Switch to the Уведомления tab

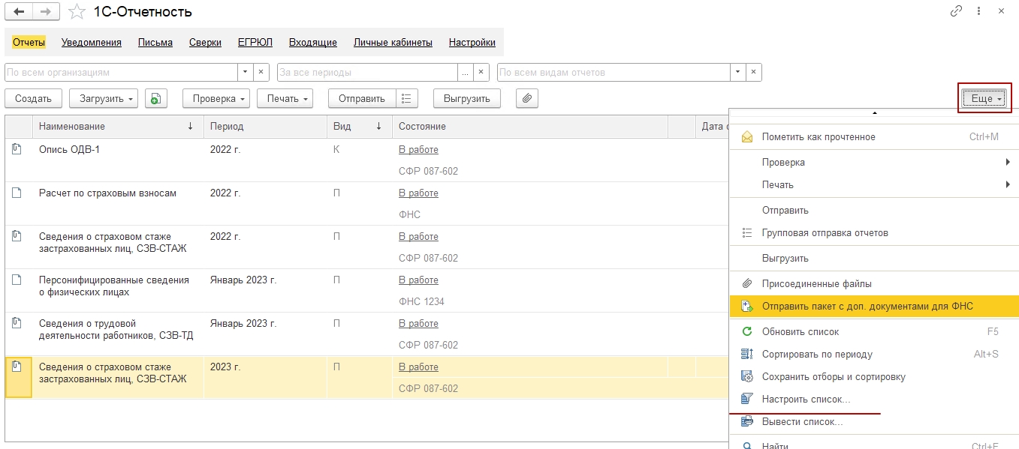pos(92,43)
